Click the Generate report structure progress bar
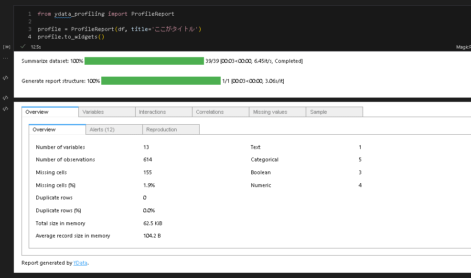 (x=161, y=81)
